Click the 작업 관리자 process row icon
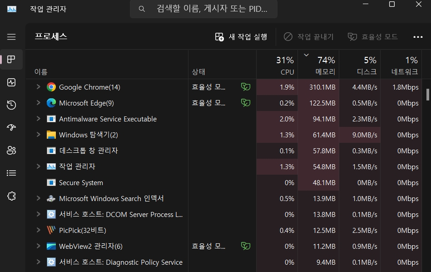The image size is (431, 272). (x=51, y=166)
